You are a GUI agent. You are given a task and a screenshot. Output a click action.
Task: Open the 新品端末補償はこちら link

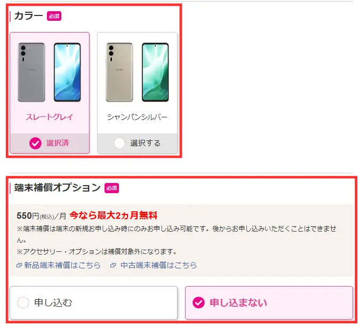[62, 265]
